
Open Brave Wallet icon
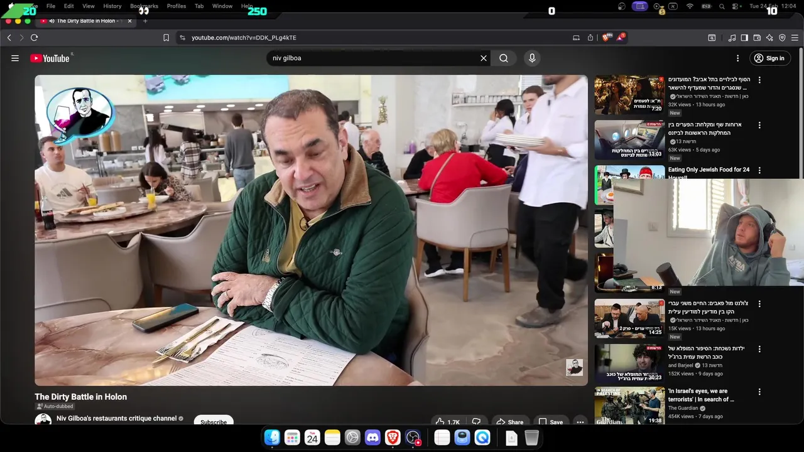[757, 38]
